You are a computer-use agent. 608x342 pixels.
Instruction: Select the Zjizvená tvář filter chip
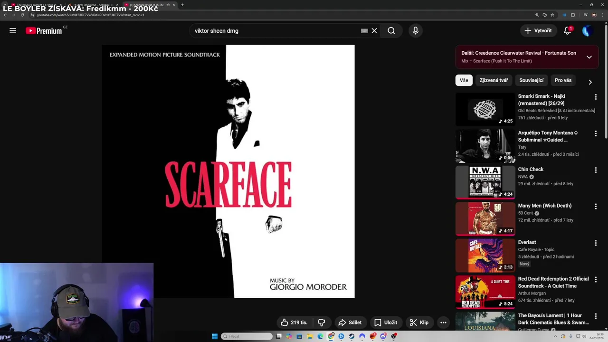pos(494,80)
